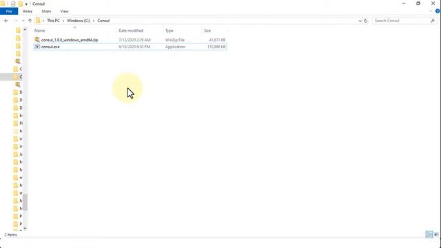Open the Recent locations dropdown arrow
The width and height of the screenshot is (441, 248).
pos(23,21)
